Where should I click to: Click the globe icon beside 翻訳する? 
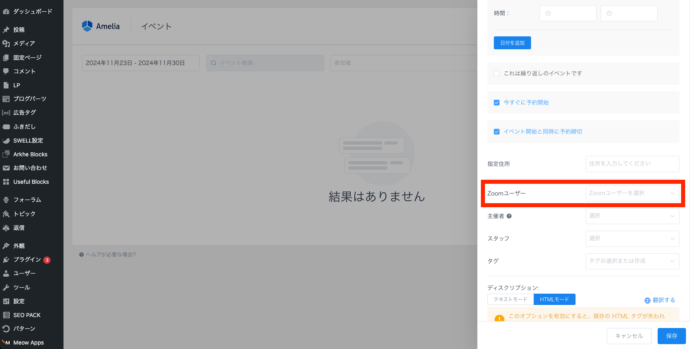647,301
